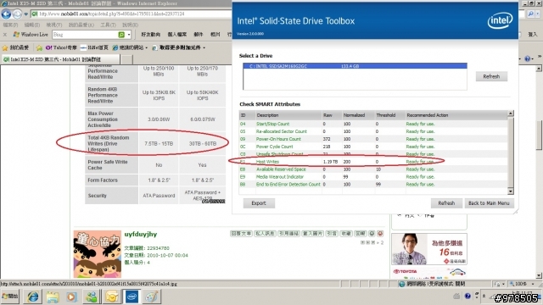
Task: Select the Re-allocated Sector Count row
Action: [373, 131]
